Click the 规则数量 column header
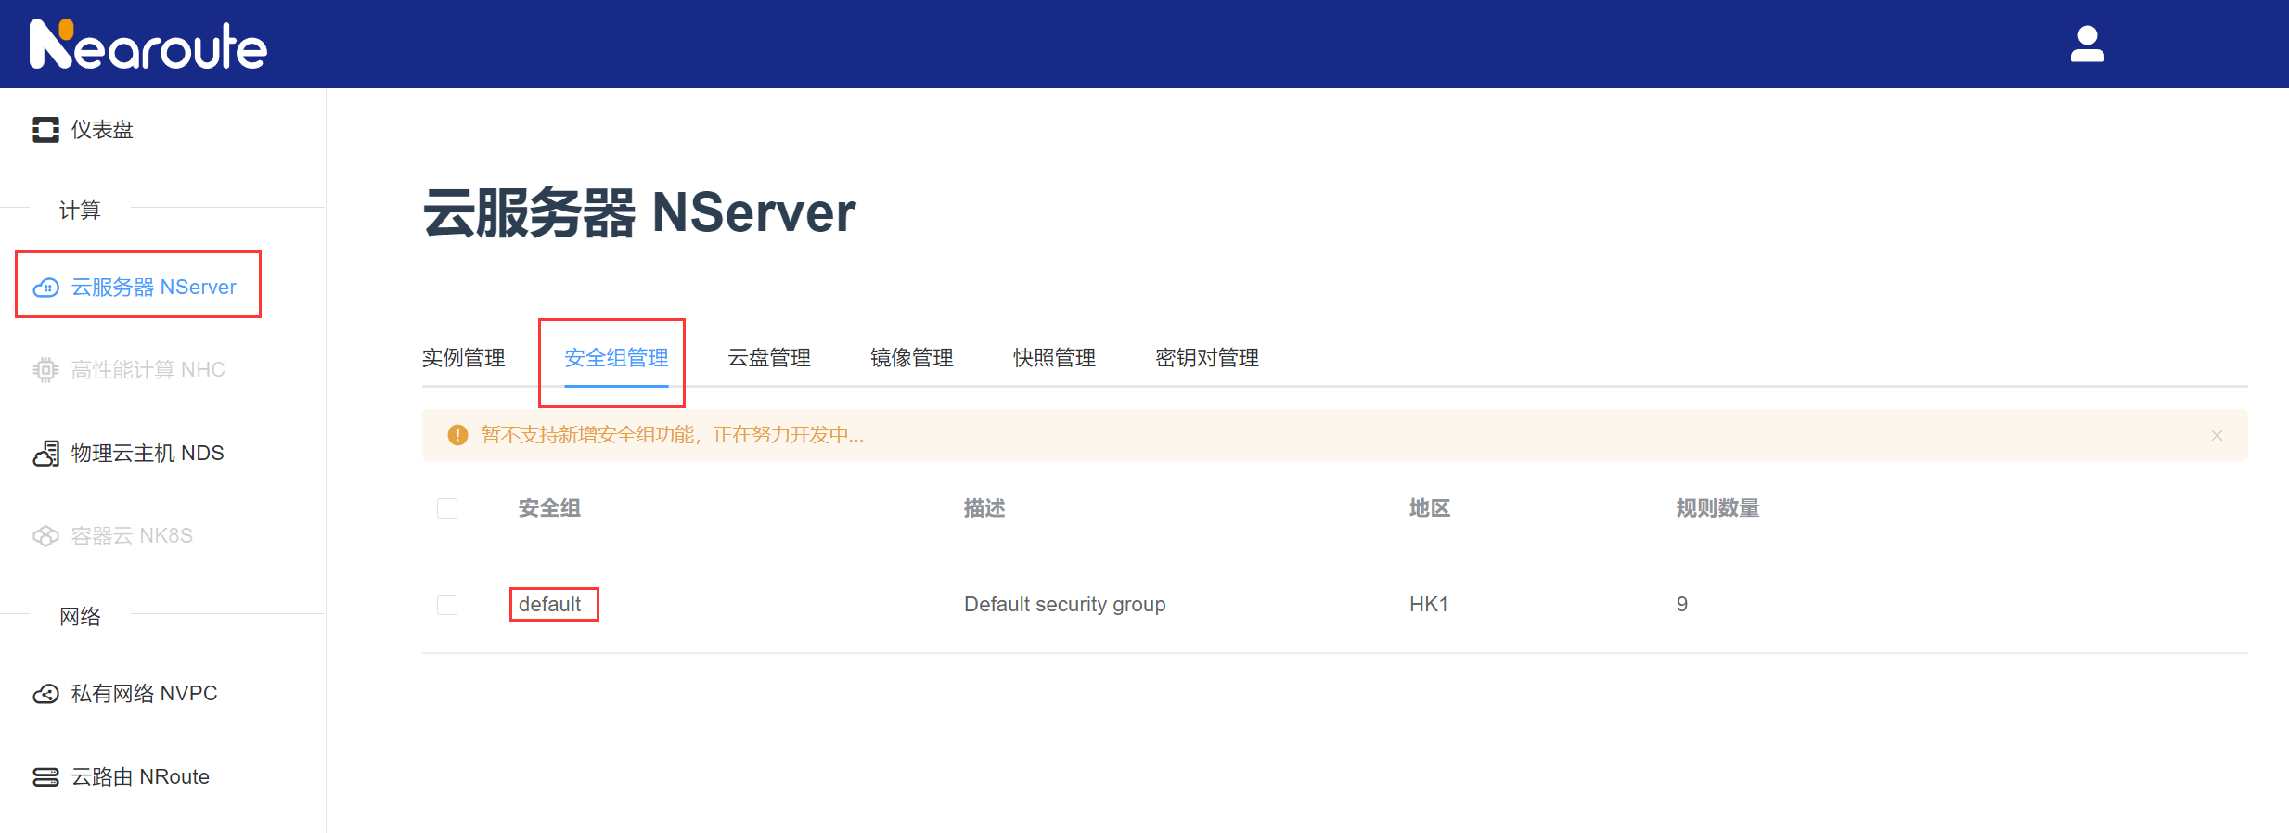 pos(1717,508)
